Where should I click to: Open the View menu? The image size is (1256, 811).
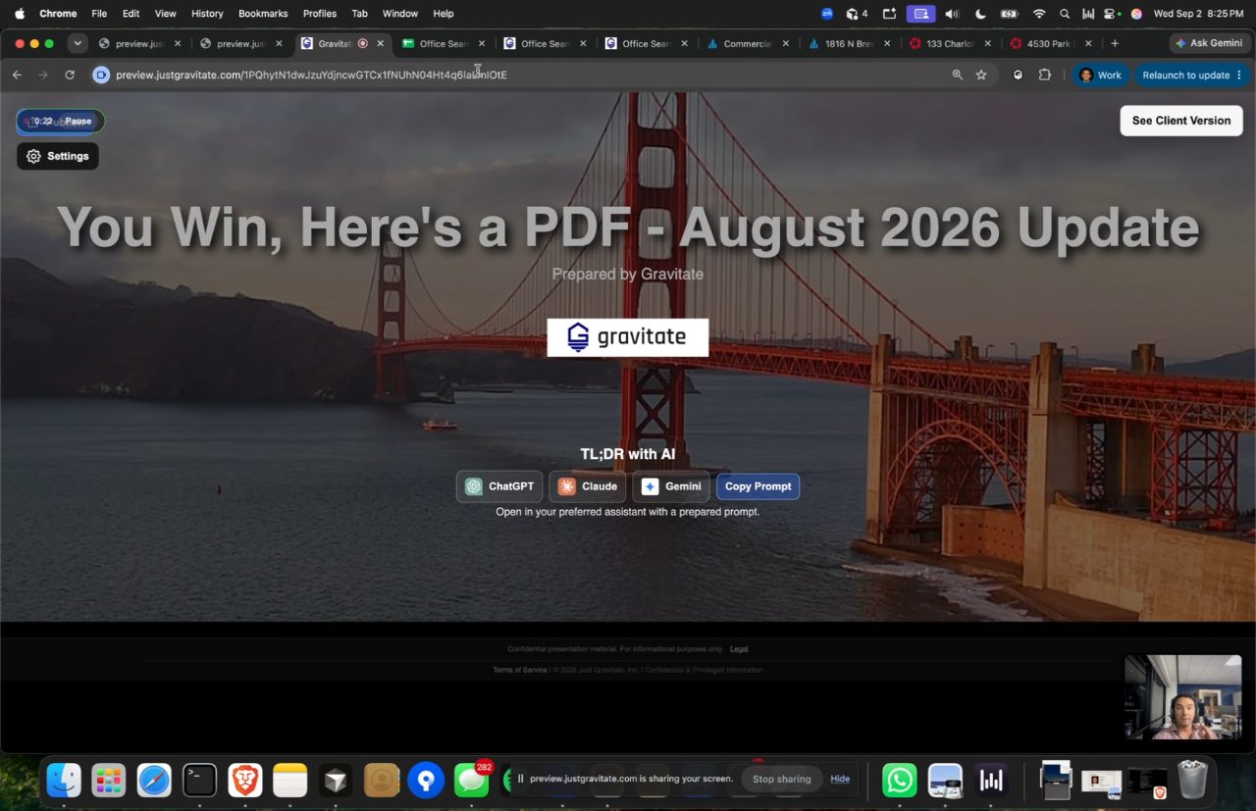click(x=166, y=14)
